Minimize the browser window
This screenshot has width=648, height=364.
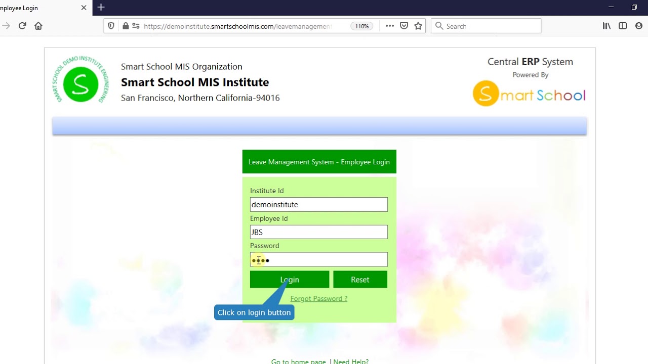tap(611, 7)
